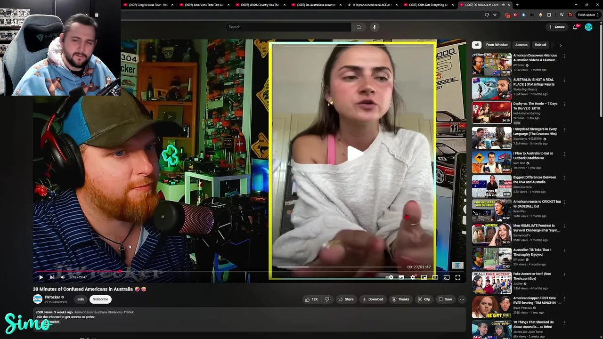Like the video with 12K likes
Viewport: 603px width, 339px height.
pos(311,299)
